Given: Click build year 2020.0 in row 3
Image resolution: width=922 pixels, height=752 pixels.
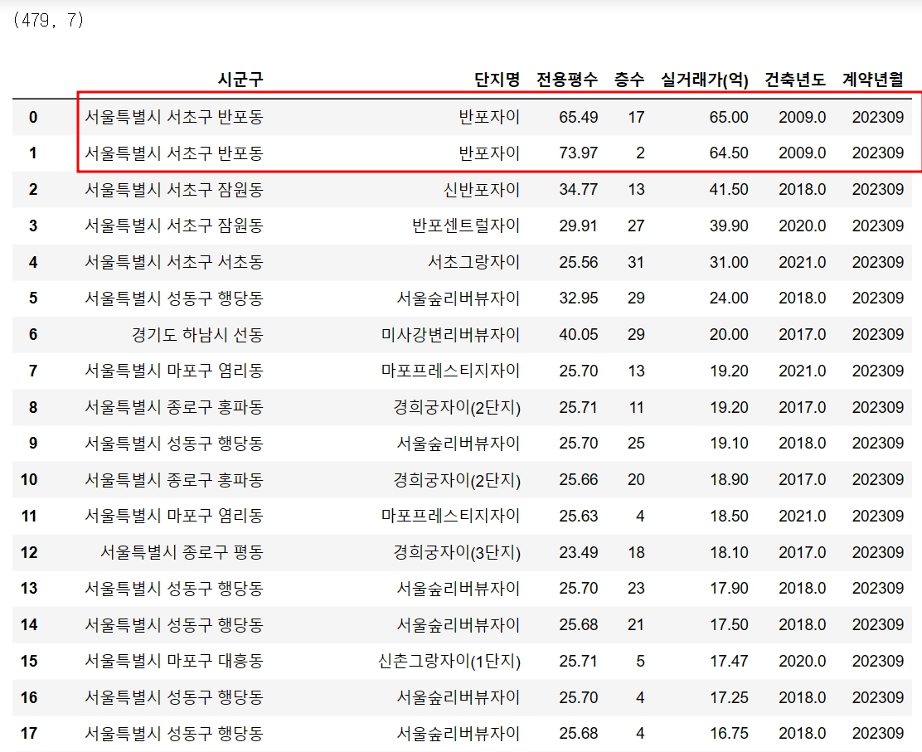Looking at the screenshot, I should point(802,226).
